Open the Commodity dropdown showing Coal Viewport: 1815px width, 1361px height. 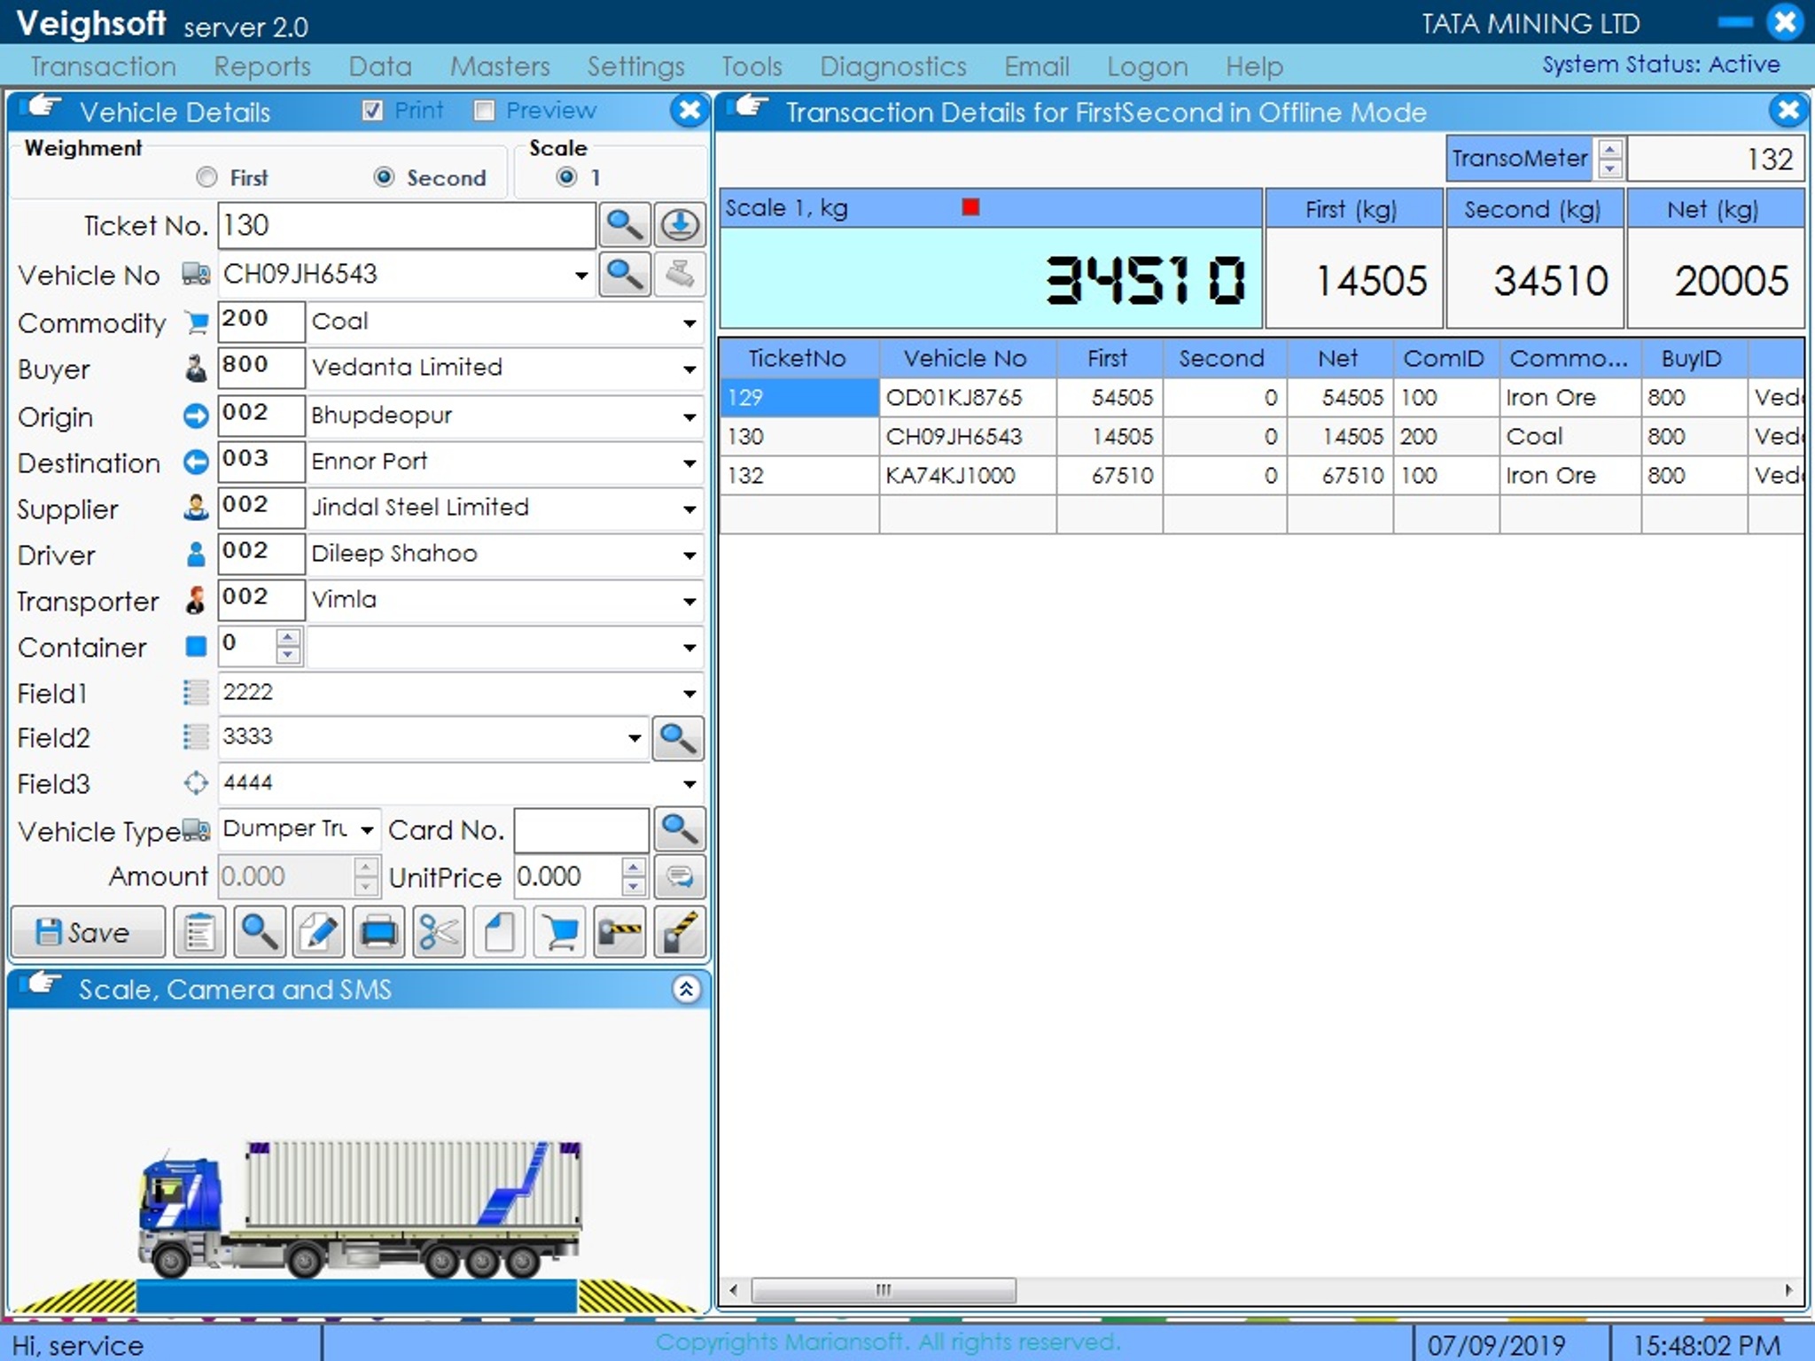pos(689,323)
